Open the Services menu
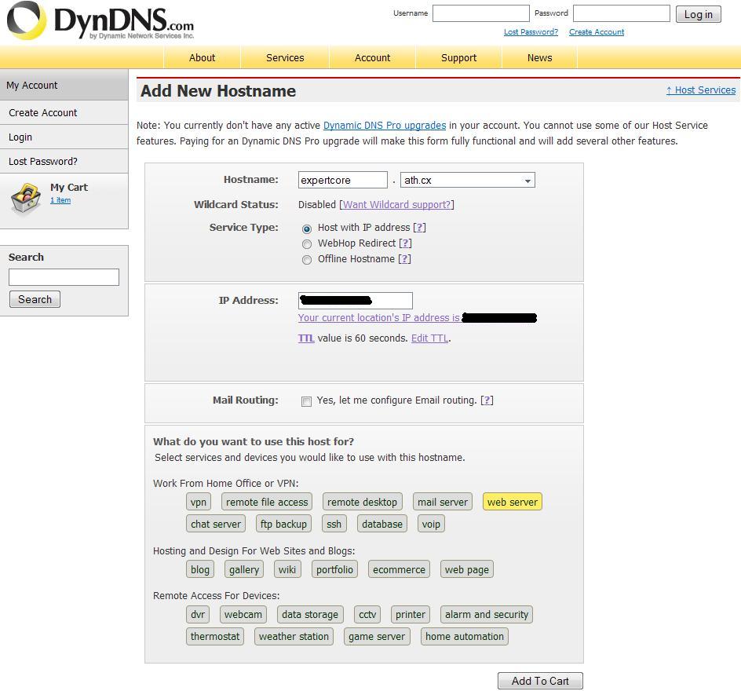 tap(285, 57)
